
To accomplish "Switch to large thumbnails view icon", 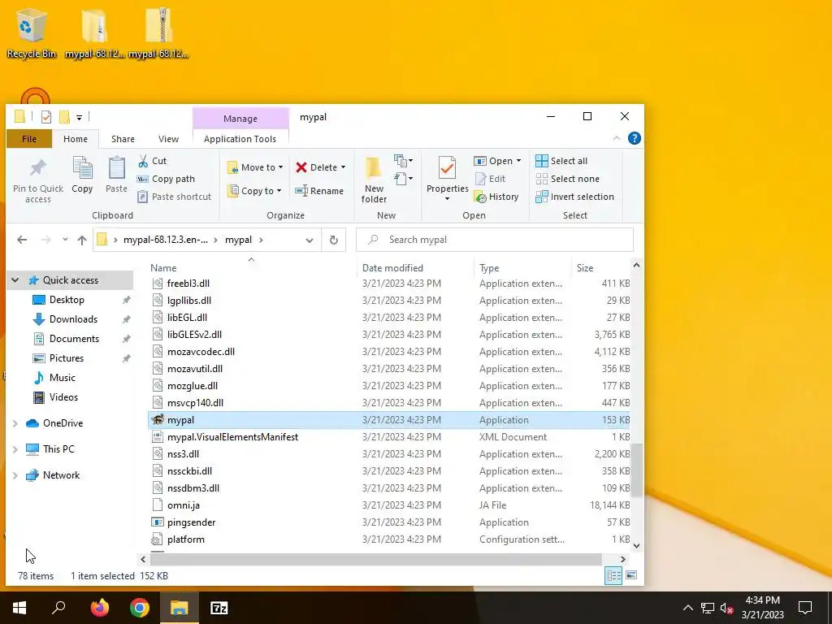I will click(631, 576).
